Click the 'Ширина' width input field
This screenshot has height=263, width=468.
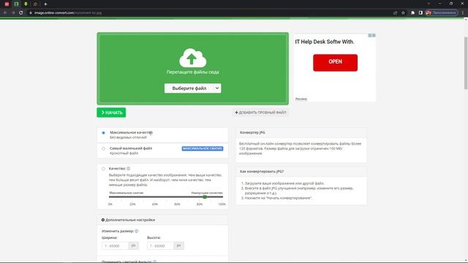pyautogui.click(x=116, y=245)
